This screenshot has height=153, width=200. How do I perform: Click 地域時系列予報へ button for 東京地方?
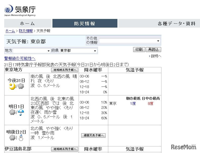coord(64,70)
